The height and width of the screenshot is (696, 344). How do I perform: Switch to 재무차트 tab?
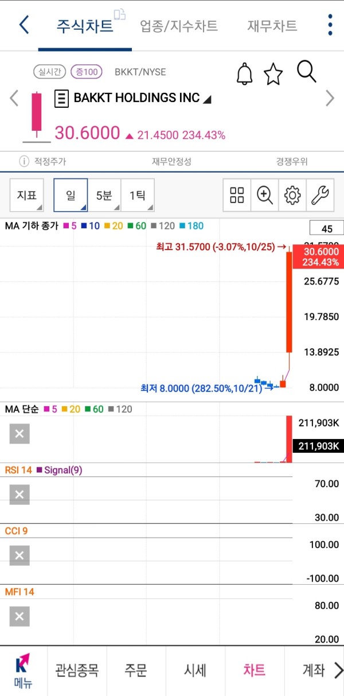pos(272,26)
